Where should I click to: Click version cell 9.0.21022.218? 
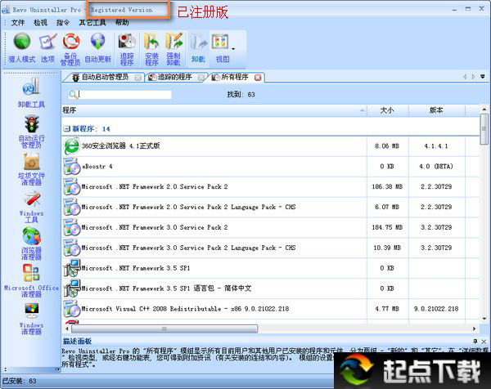click(x=436, y=309)
